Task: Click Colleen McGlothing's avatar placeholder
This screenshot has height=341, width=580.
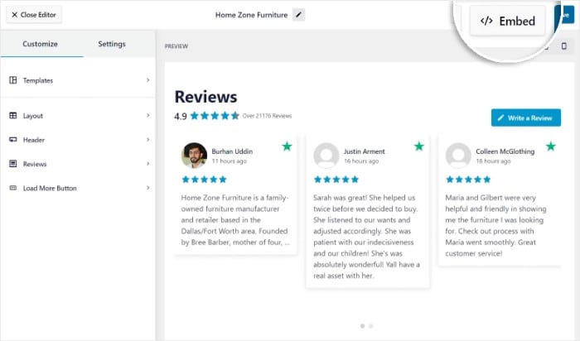Action: [x=458, y=155]
